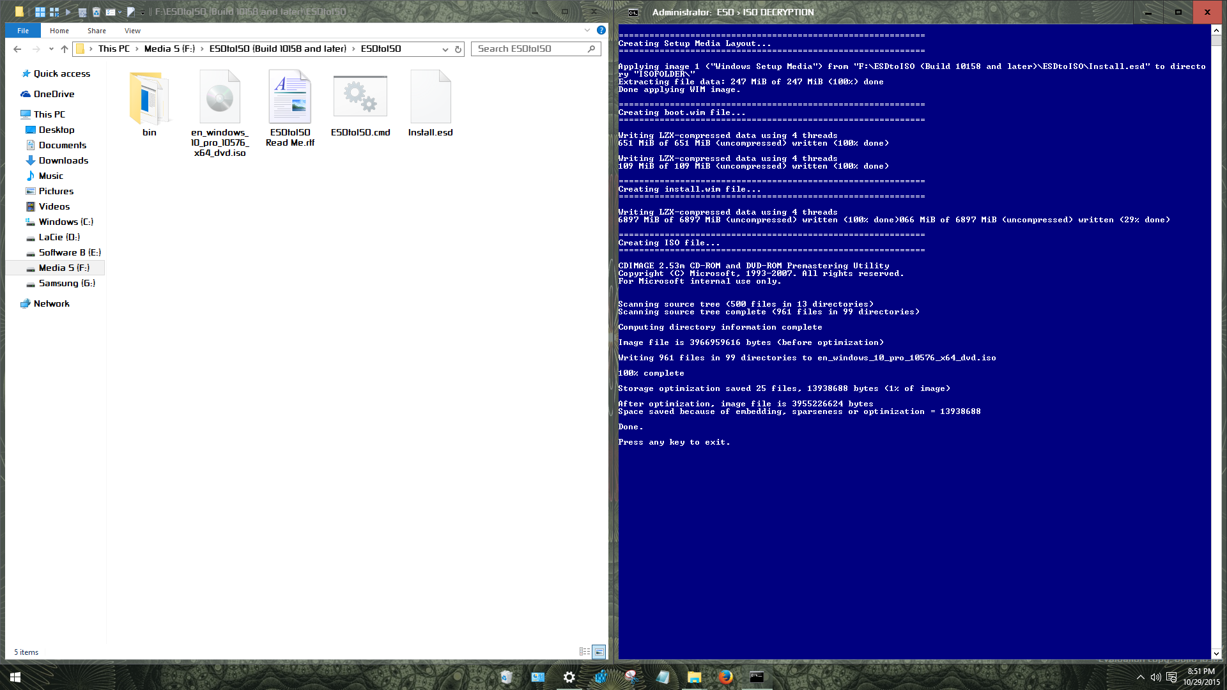The height and width of the screenshot is (690, 1227).
Task: Open LaCie (D:) drive
Action: (53, 237)
